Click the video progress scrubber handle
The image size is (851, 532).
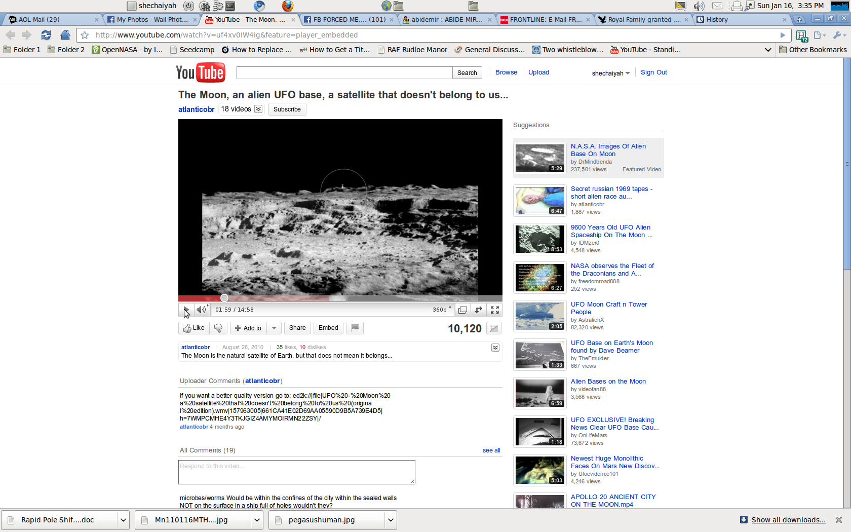[224, 298]
